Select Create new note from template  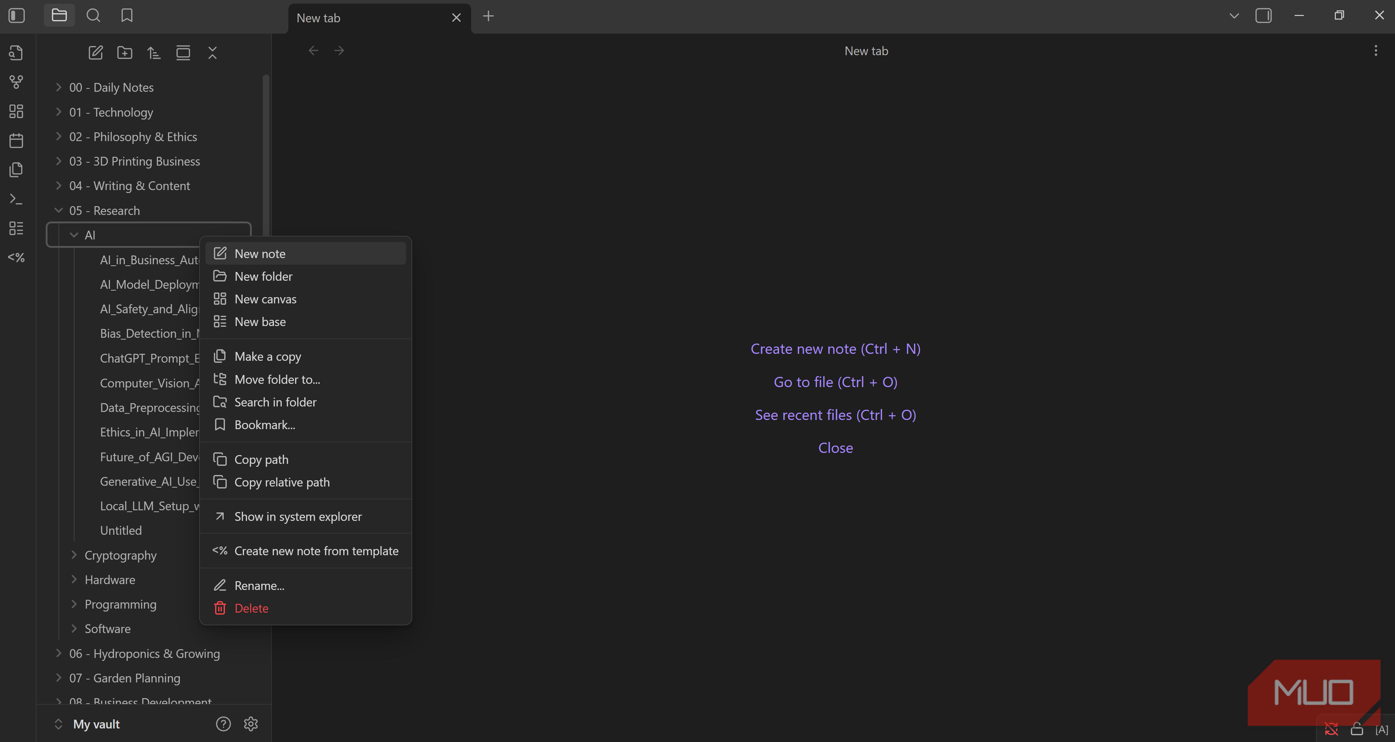pos(306,551)
